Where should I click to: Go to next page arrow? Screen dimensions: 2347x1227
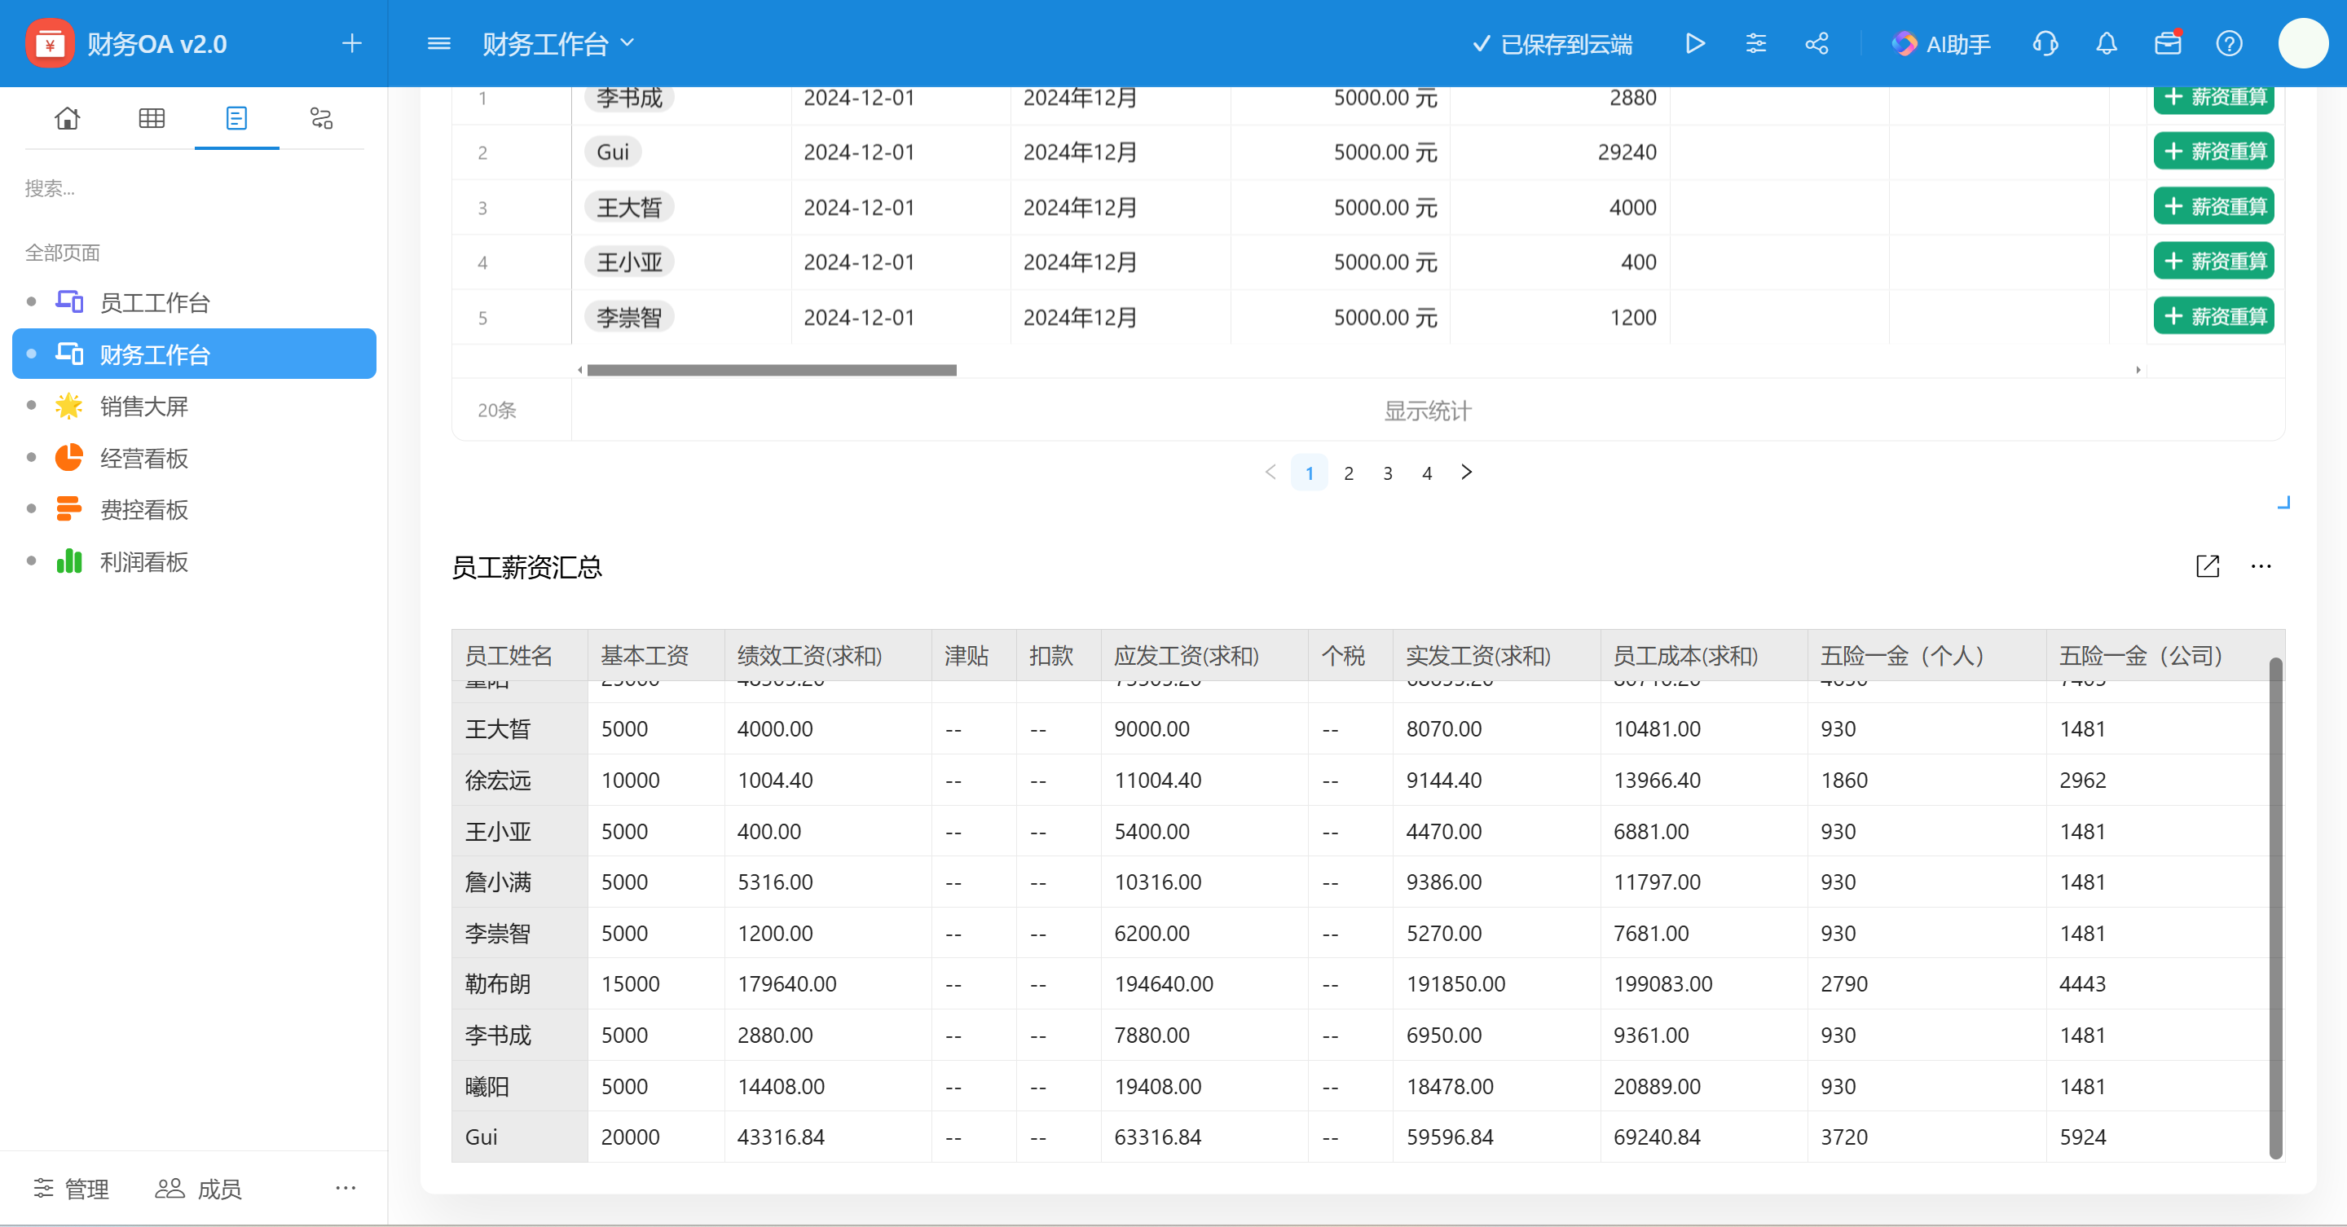1466,472
